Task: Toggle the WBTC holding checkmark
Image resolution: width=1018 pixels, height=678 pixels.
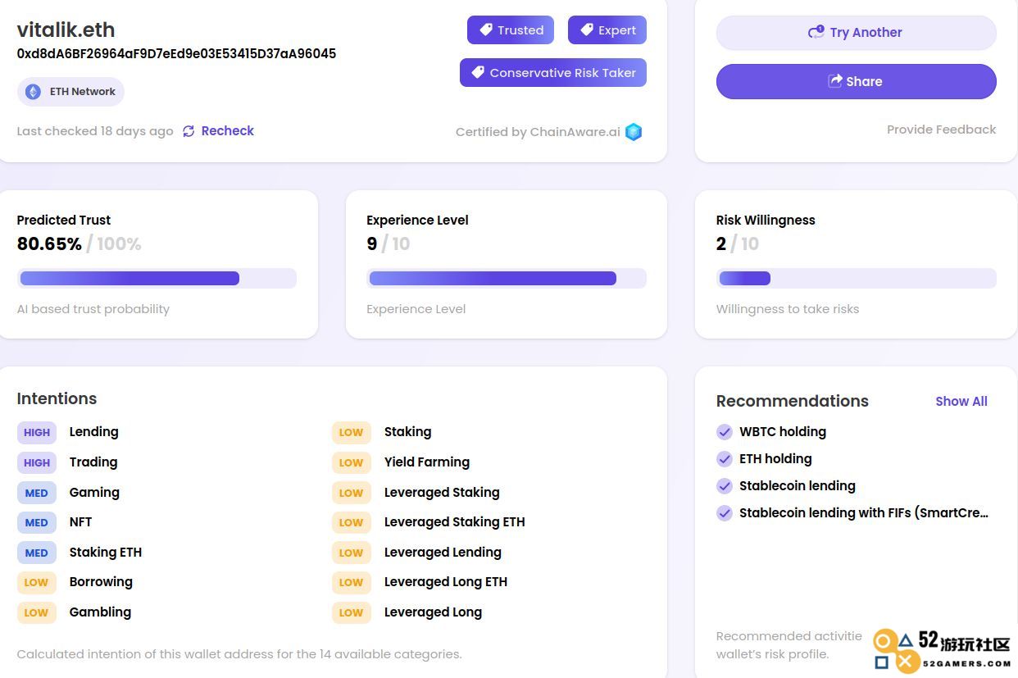Action: click(x=725, y=432)
